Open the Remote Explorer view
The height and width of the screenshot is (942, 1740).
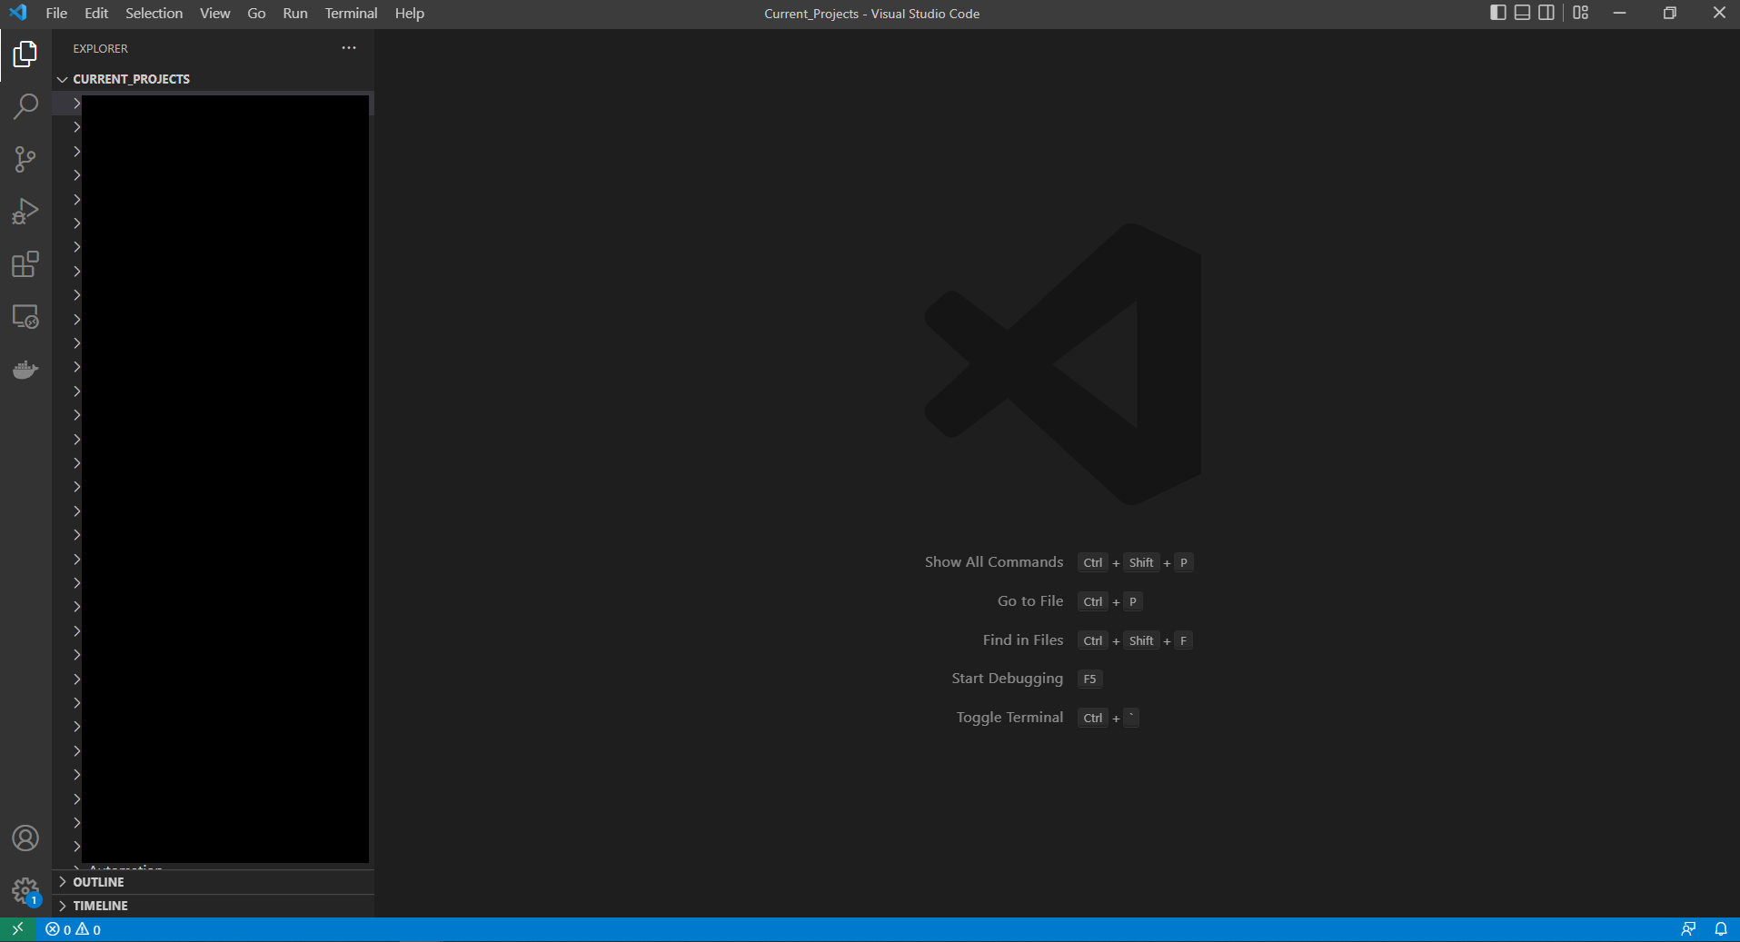(x=25, y=317)
